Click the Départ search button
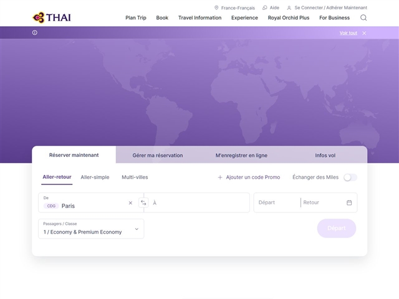The width and height of the screenshot is (399, 299). tap(337, 228)
